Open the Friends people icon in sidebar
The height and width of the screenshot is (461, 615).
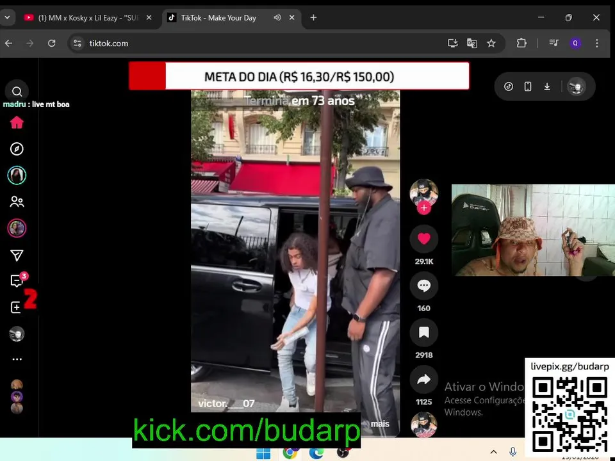click(x=17, y=202)
